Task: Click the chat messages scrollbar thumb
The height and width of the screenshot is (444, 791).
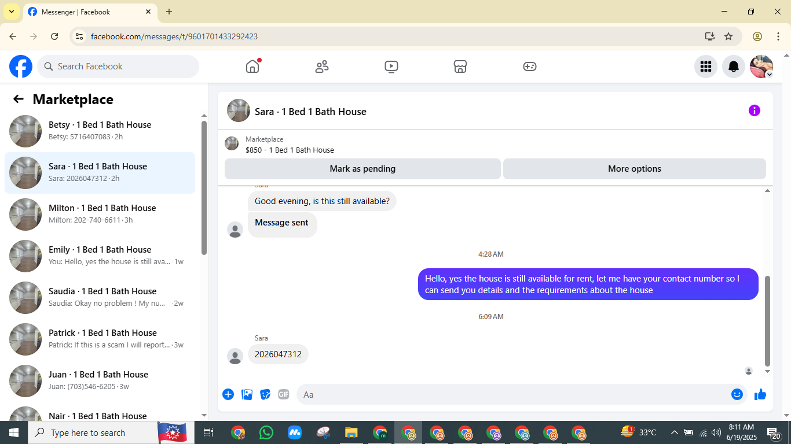Action: pyautogui.click(x=768, y=321)
